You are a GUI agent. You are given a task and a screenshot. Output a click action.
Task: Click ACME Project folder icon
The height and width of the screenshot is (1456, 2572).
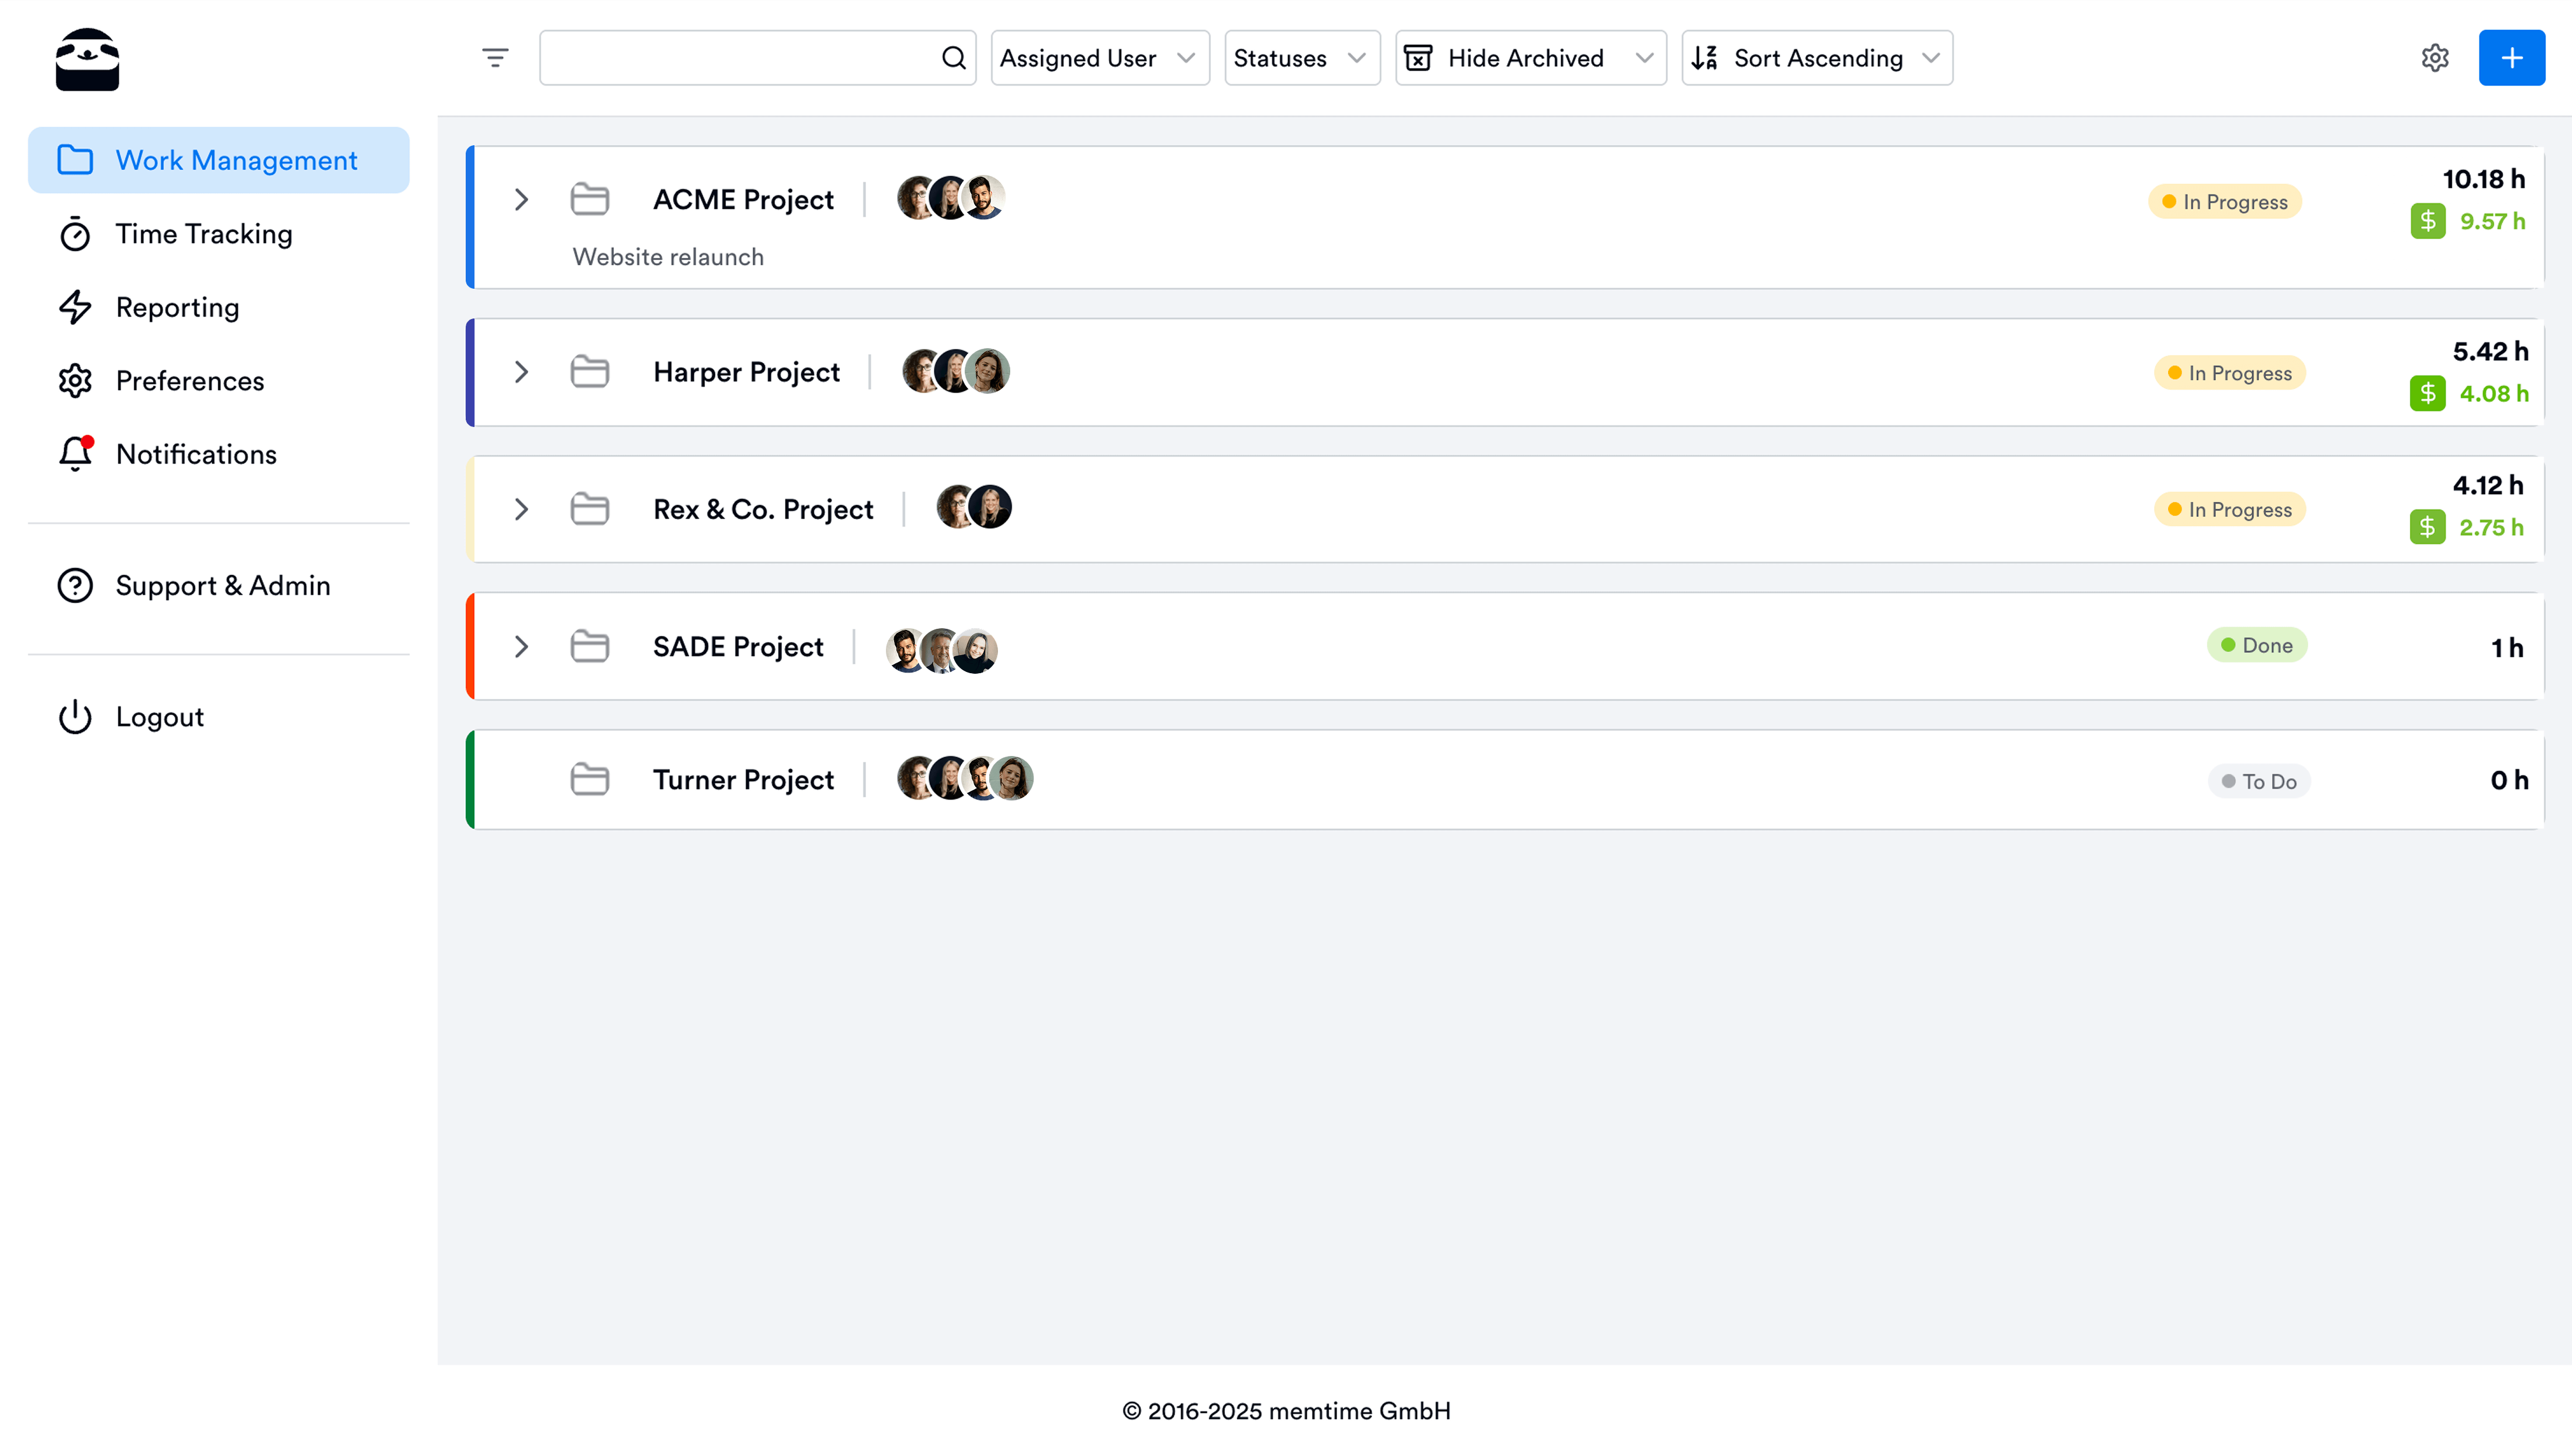click(x=589, y=199)
